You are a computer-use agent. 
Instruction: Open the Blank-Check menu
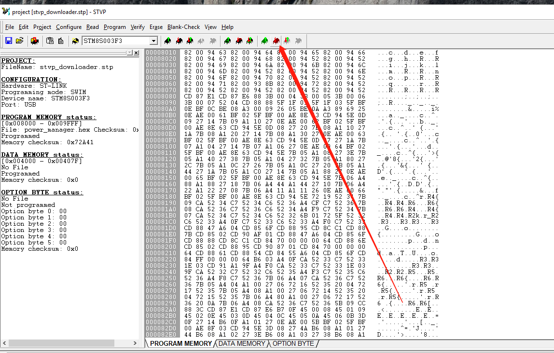(183, 27)
